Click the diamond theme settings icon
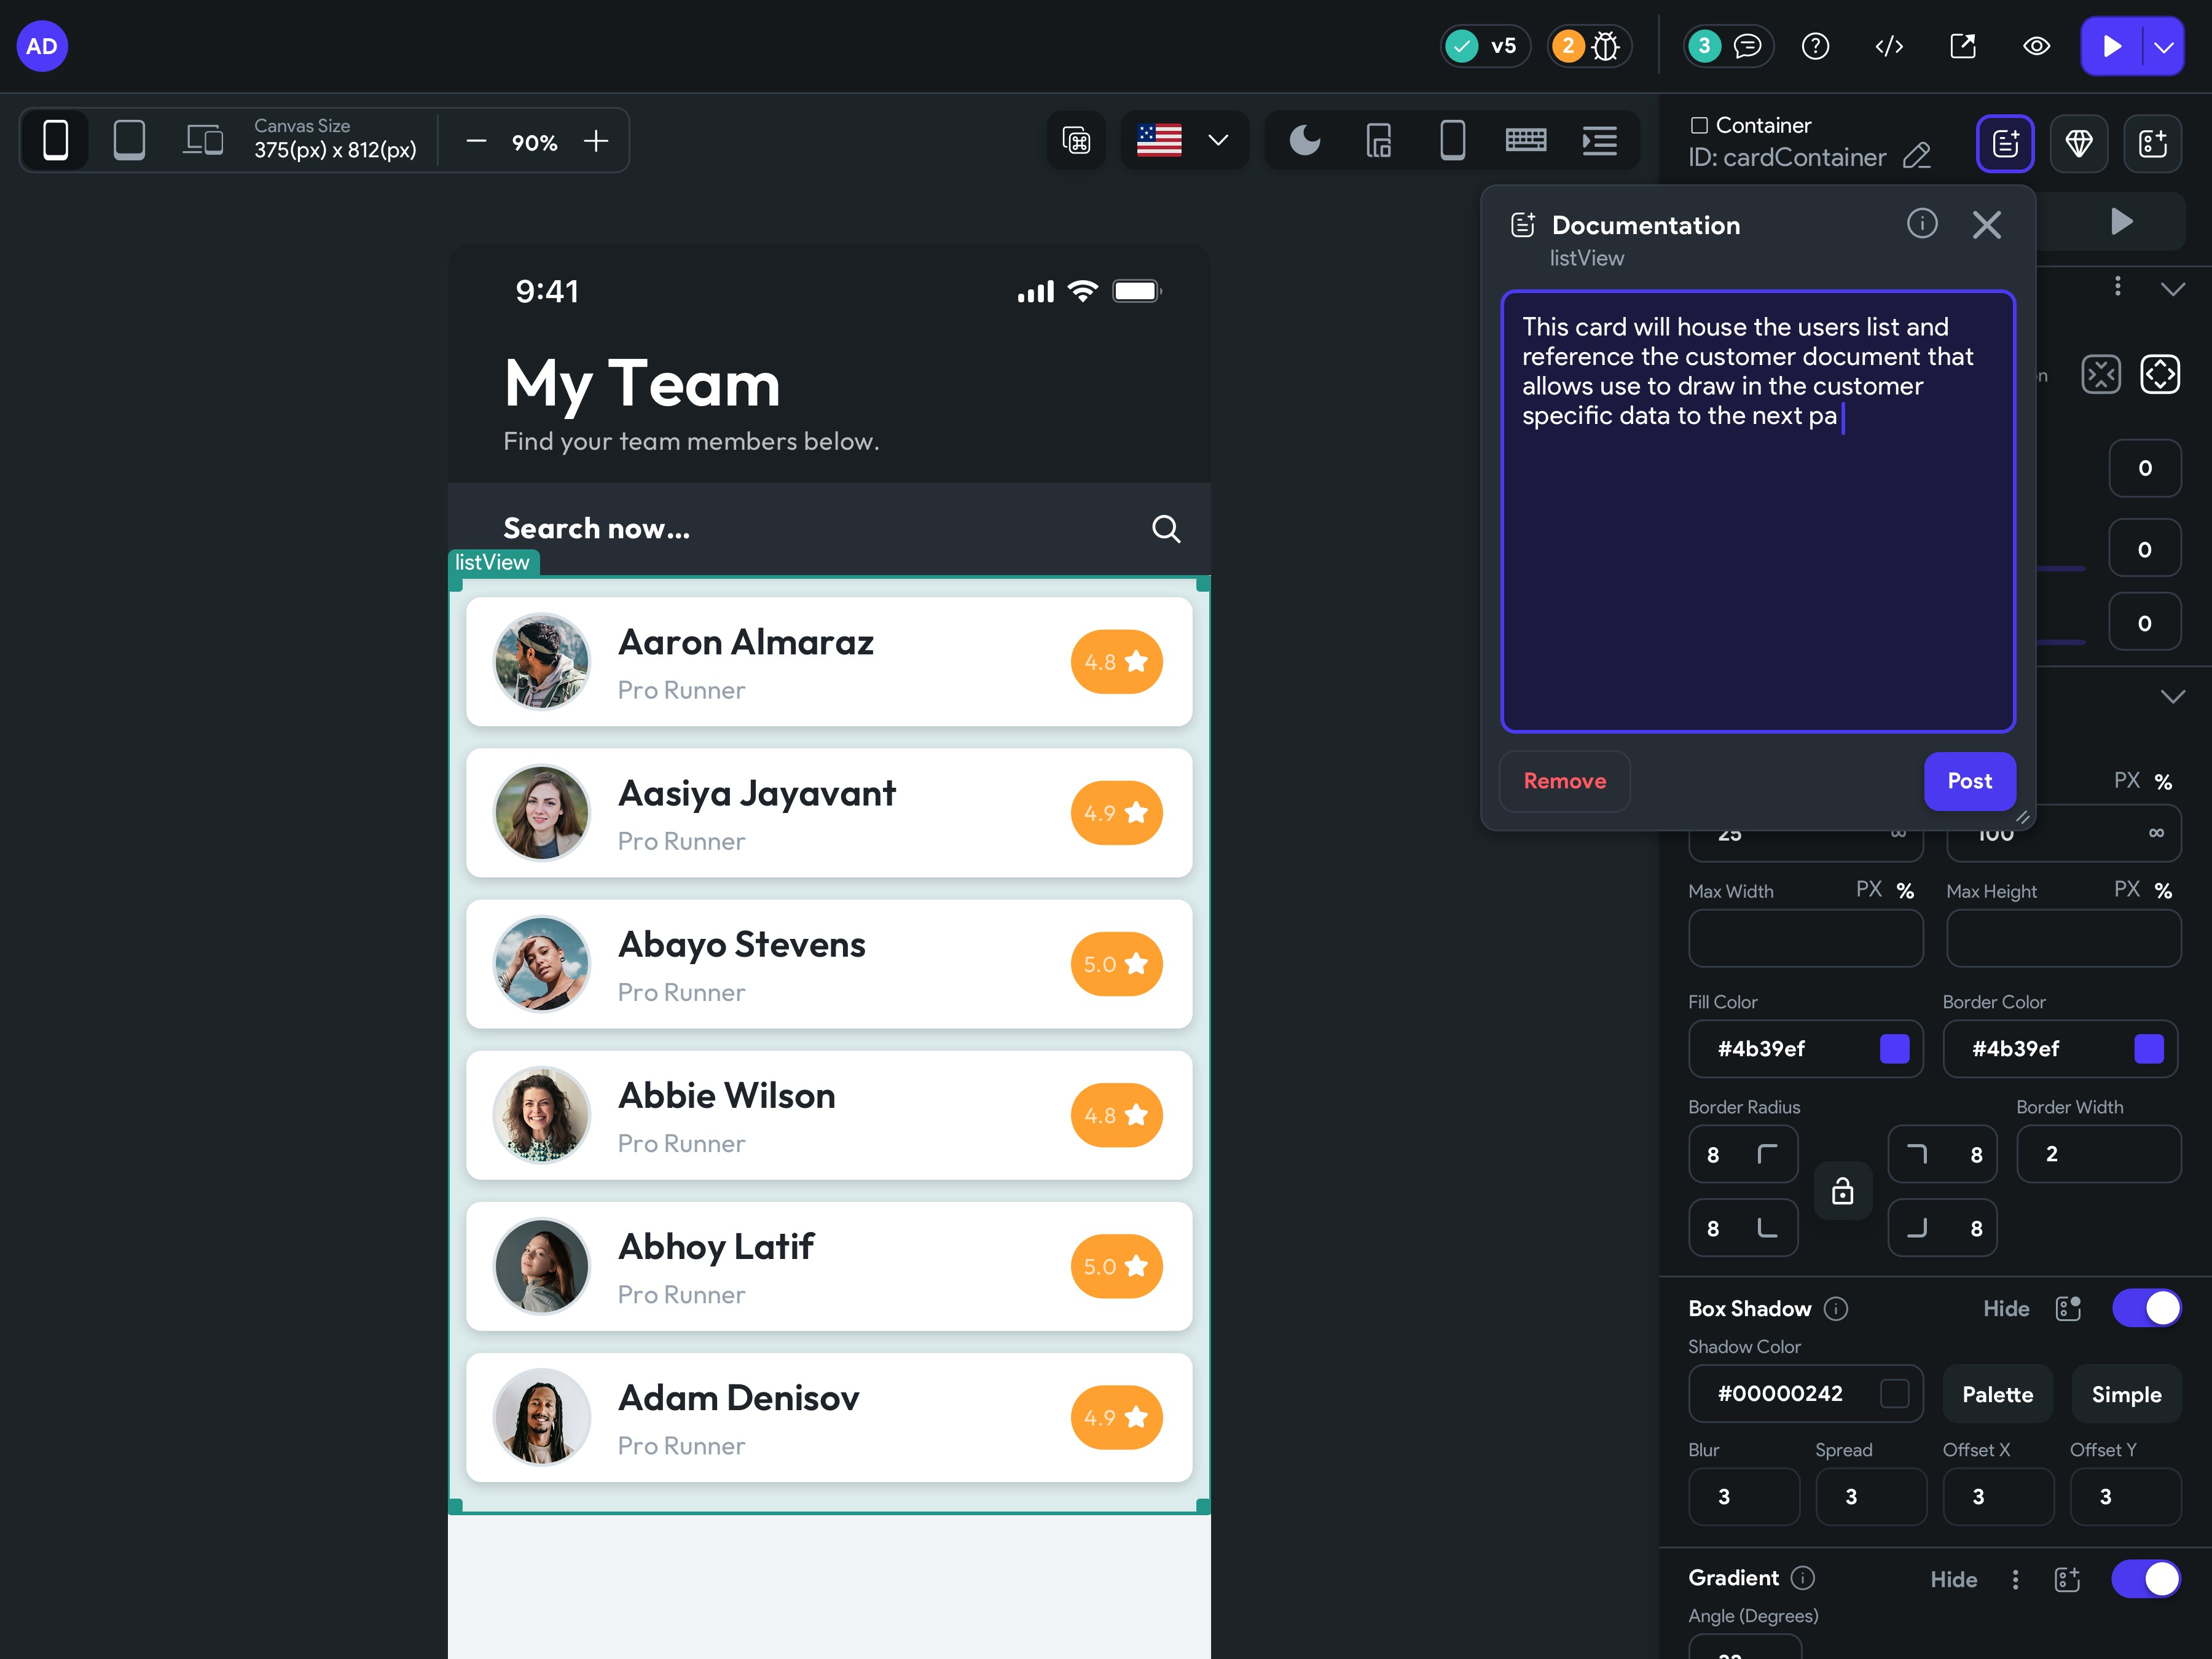 tap(2079, 143)
